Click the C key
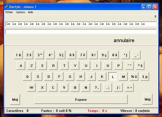 [x=53, y=87]
